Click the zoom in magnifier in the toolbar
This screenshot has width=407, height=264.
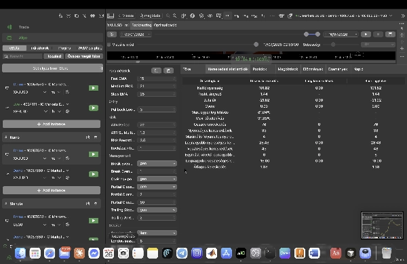click(x=175, y=16)
